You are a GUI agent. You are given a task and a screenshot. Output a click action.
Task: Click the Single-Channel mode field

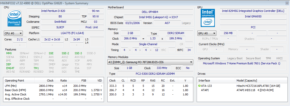pyautogui.click(x=148, y=44)
